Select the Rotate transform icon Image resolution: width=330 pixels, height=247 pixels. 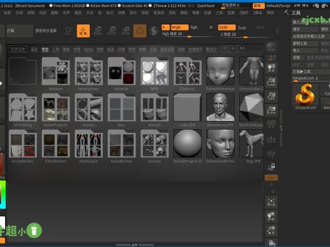pos(125,31)
